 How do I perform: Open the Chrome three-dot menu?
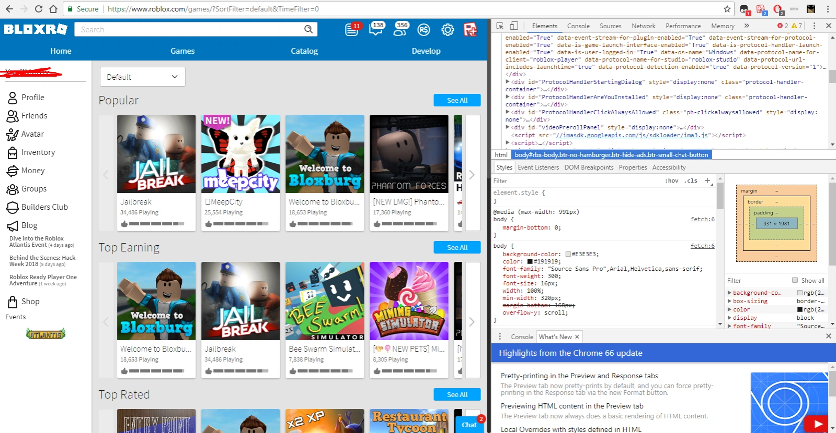point(828,9)
